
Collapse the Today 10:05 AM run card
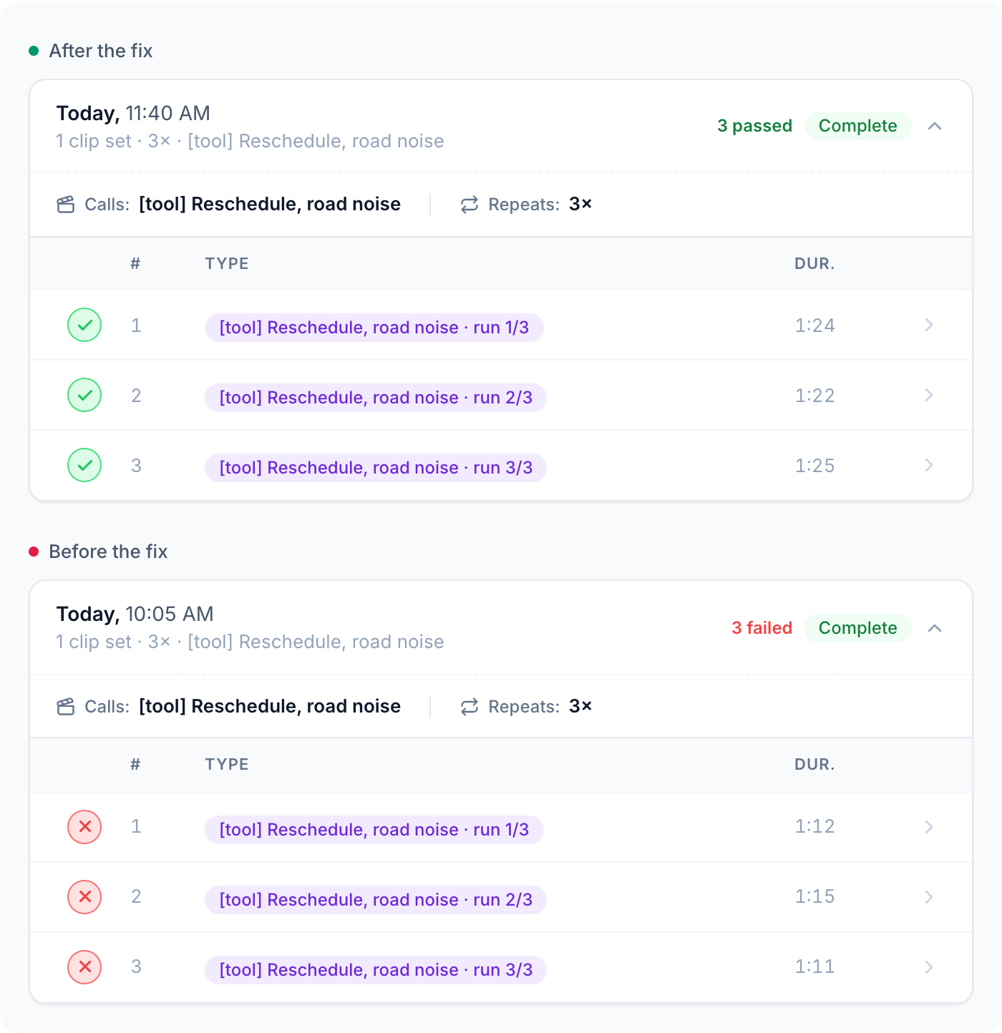coord(935,628)
